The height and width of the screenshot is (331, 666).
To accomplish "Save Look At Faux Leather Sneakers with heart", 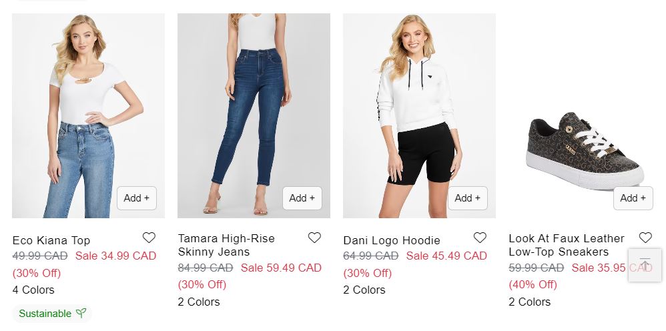I will click(x=645, y=238).
